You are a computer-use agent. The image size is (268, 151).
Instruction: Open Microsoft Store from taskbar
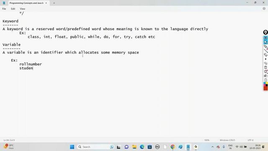coord(150,147)
